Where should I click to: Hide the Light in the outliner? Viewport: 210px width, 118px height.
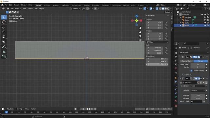[205, 23]
